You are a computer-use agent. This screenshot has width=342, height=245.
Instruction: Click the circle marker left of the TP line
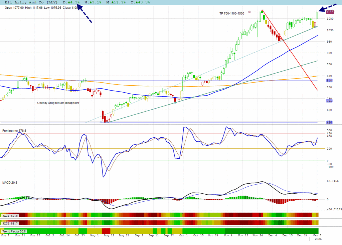(249, 12)
